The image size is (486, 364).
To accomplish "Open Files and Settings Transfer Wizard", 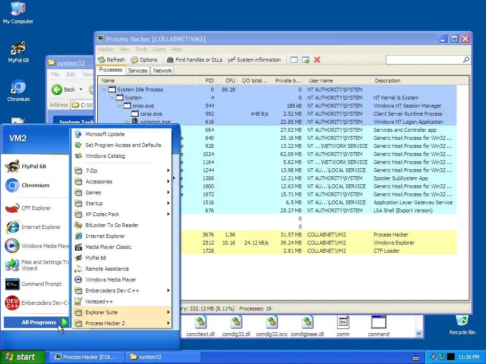I will point(36,265).
